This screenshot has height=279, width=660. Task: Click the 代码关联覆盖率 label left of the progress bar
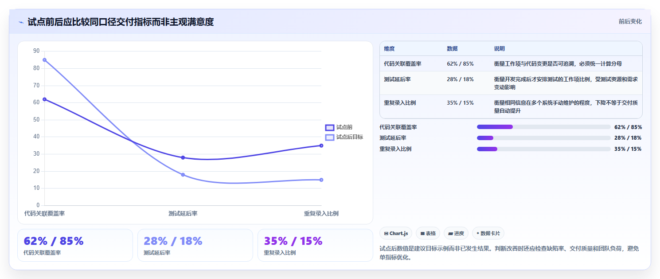[x=398, y=127]
